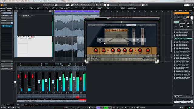The height and width of the screenshot is (109, 194).
Task: Expand the Equalizers inspector section
Action: [7, 21]
